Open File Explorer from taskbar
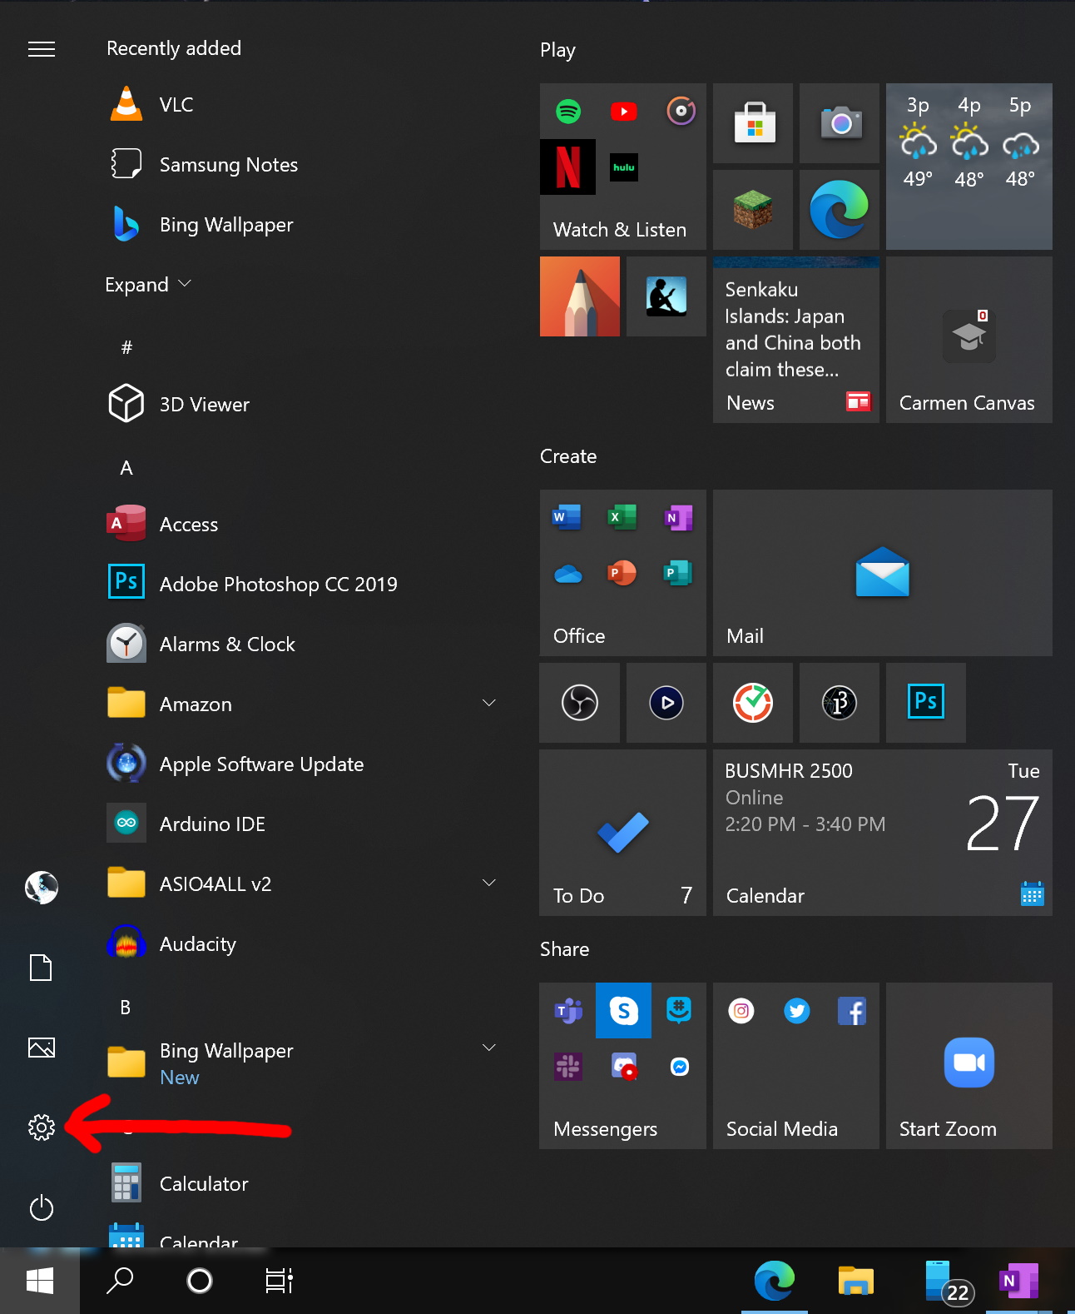Image resolution: width=1075 pixels, height=1314 pixels. [x=855, y=1281]
